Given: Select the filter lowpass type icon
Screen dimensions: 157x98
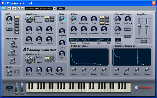Looking at the screenshot, I should [x=102, y=17].
